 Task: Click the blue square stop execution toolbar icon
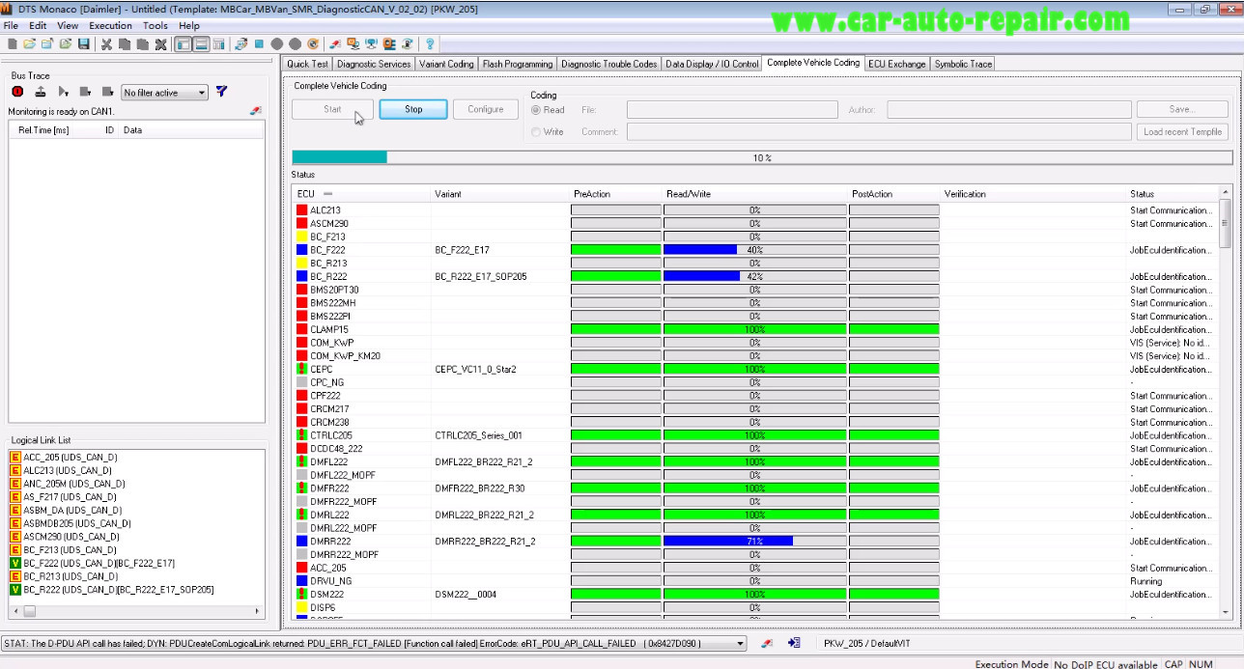pos(259,44)
